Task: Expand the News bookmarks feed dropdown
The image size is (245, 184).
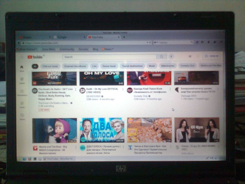Action: (x=107, y=49)
